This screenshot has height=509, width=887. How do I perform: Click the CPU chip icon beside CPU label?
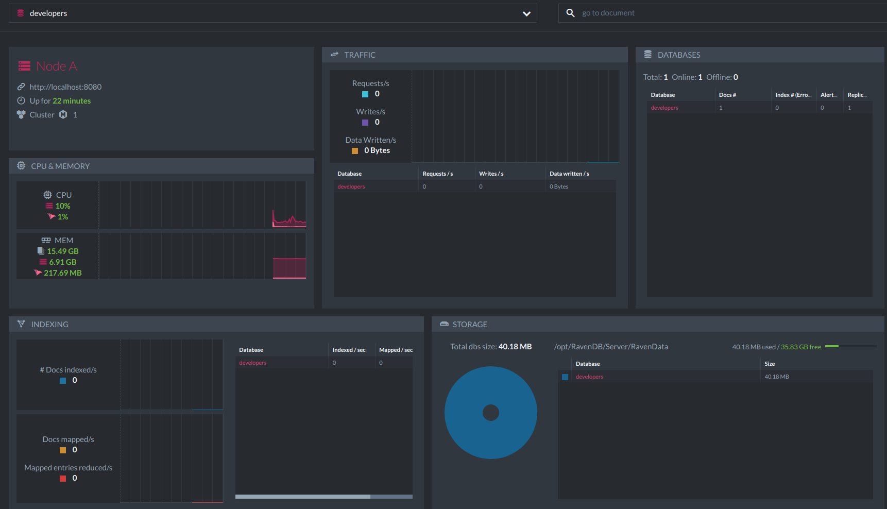coord(47,195)
